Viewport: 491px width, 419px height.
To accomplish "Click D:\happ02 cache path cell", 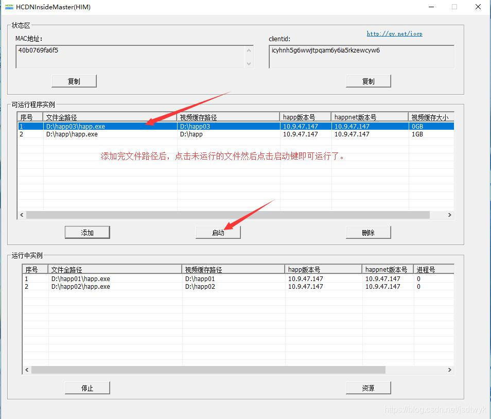I will [234, 287].
